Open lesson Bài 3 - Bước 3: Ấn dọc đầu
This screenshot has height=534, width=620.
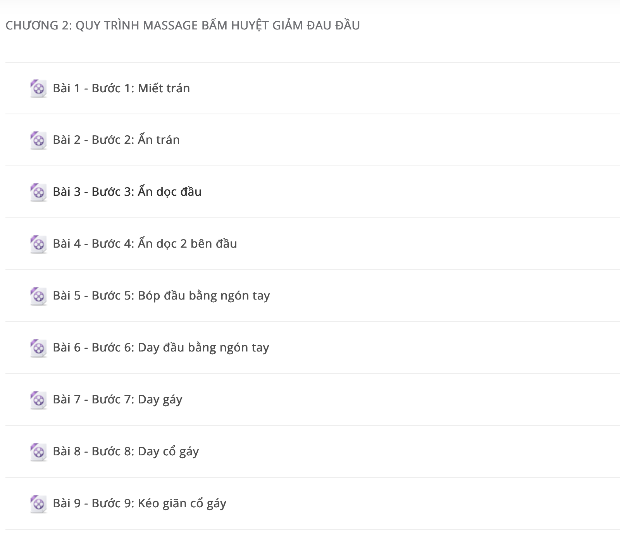(x=127, y=191)
